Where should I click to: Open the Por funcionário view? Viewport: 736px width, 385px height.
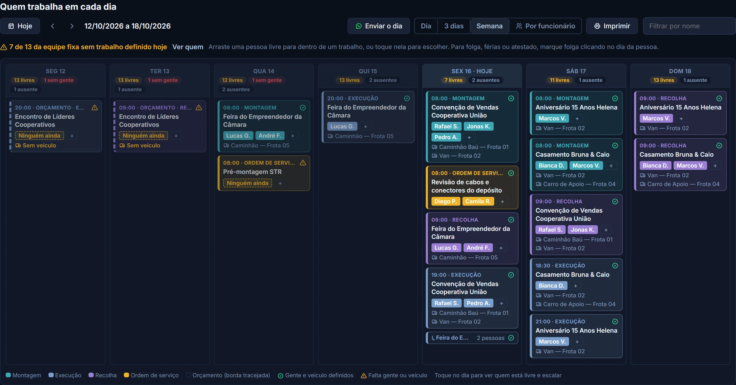click(x=546, y=26)
